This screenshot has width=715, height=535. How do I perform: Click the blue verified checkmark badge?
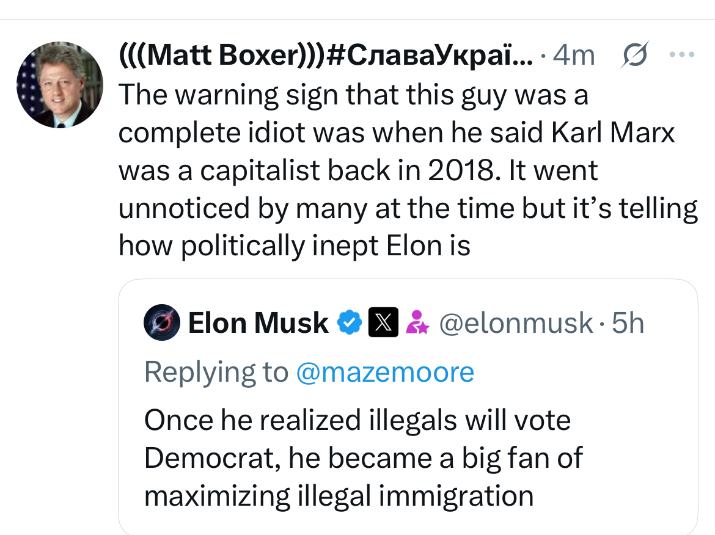[x=350, y=322]
